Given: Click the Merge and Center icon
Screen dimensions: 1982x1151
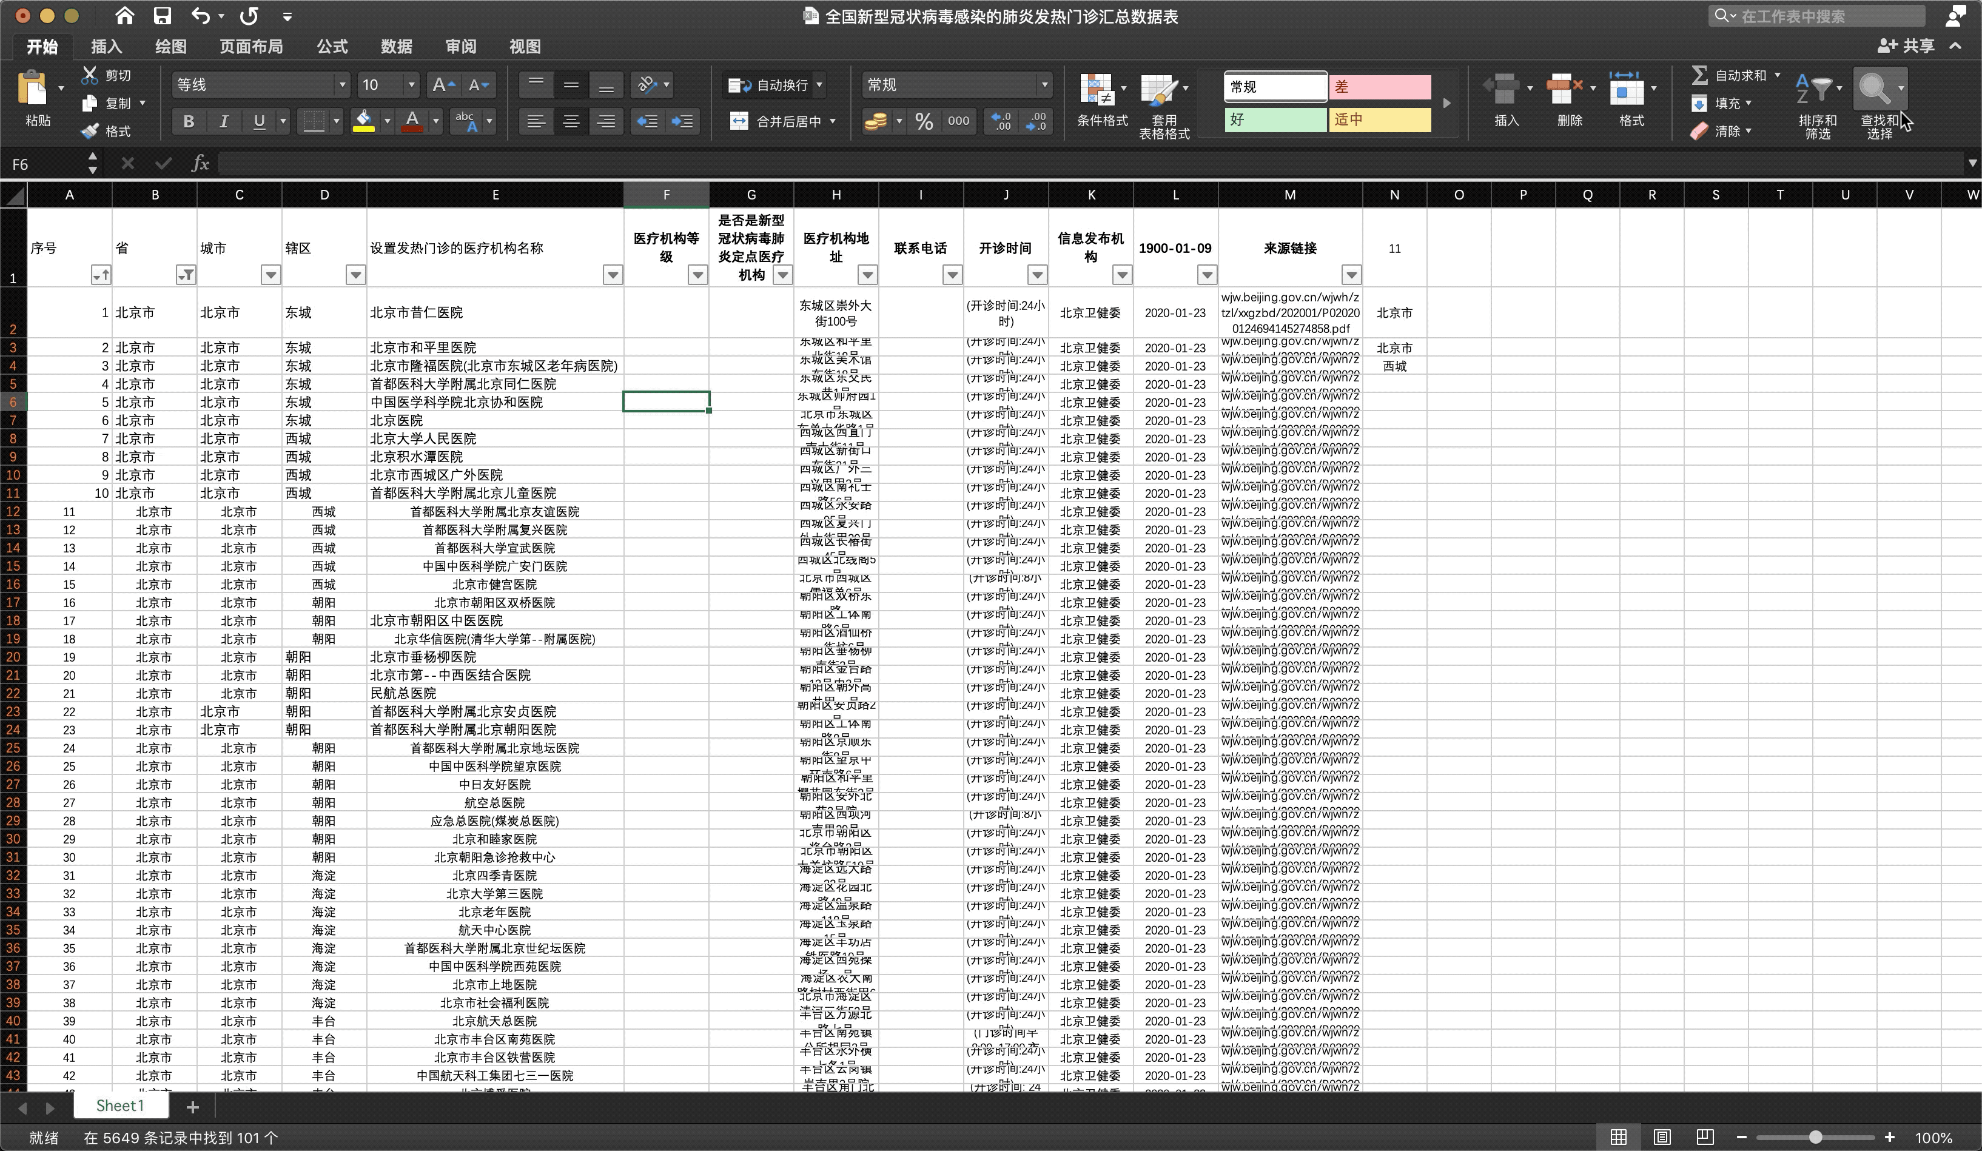Looking at the screenshot, I should 739,121.
